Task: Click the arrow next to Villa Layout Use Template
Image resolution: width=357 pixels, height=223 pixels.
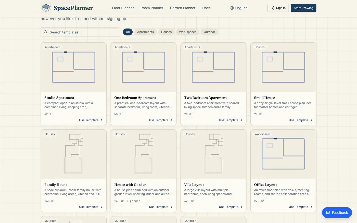Action: click(x=241, y=207)
